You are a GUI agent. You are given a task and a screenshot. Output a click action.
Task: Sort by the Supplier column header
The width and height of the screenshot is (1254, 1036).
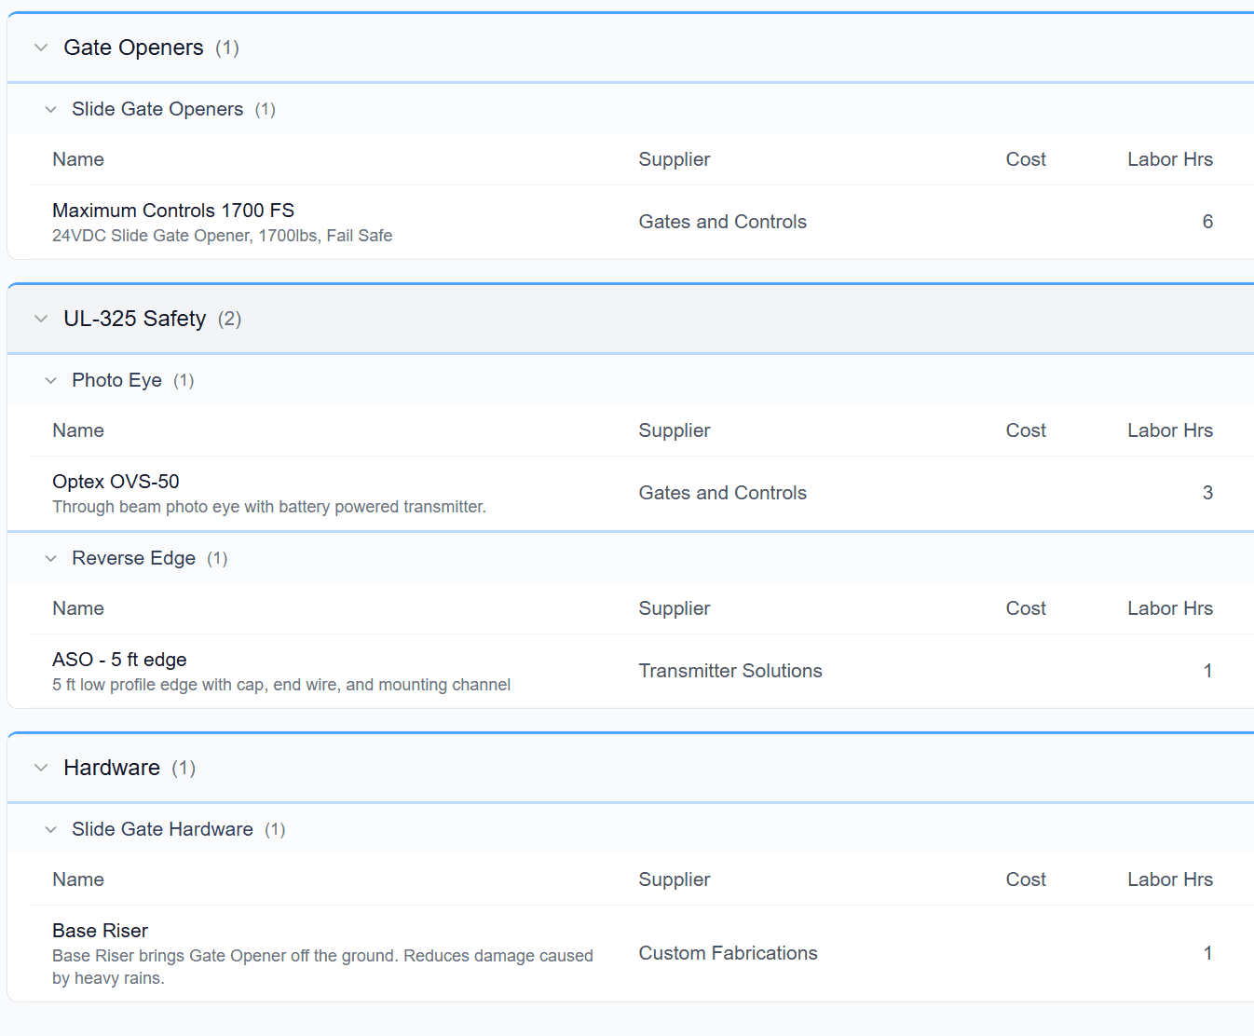(674, 159)
